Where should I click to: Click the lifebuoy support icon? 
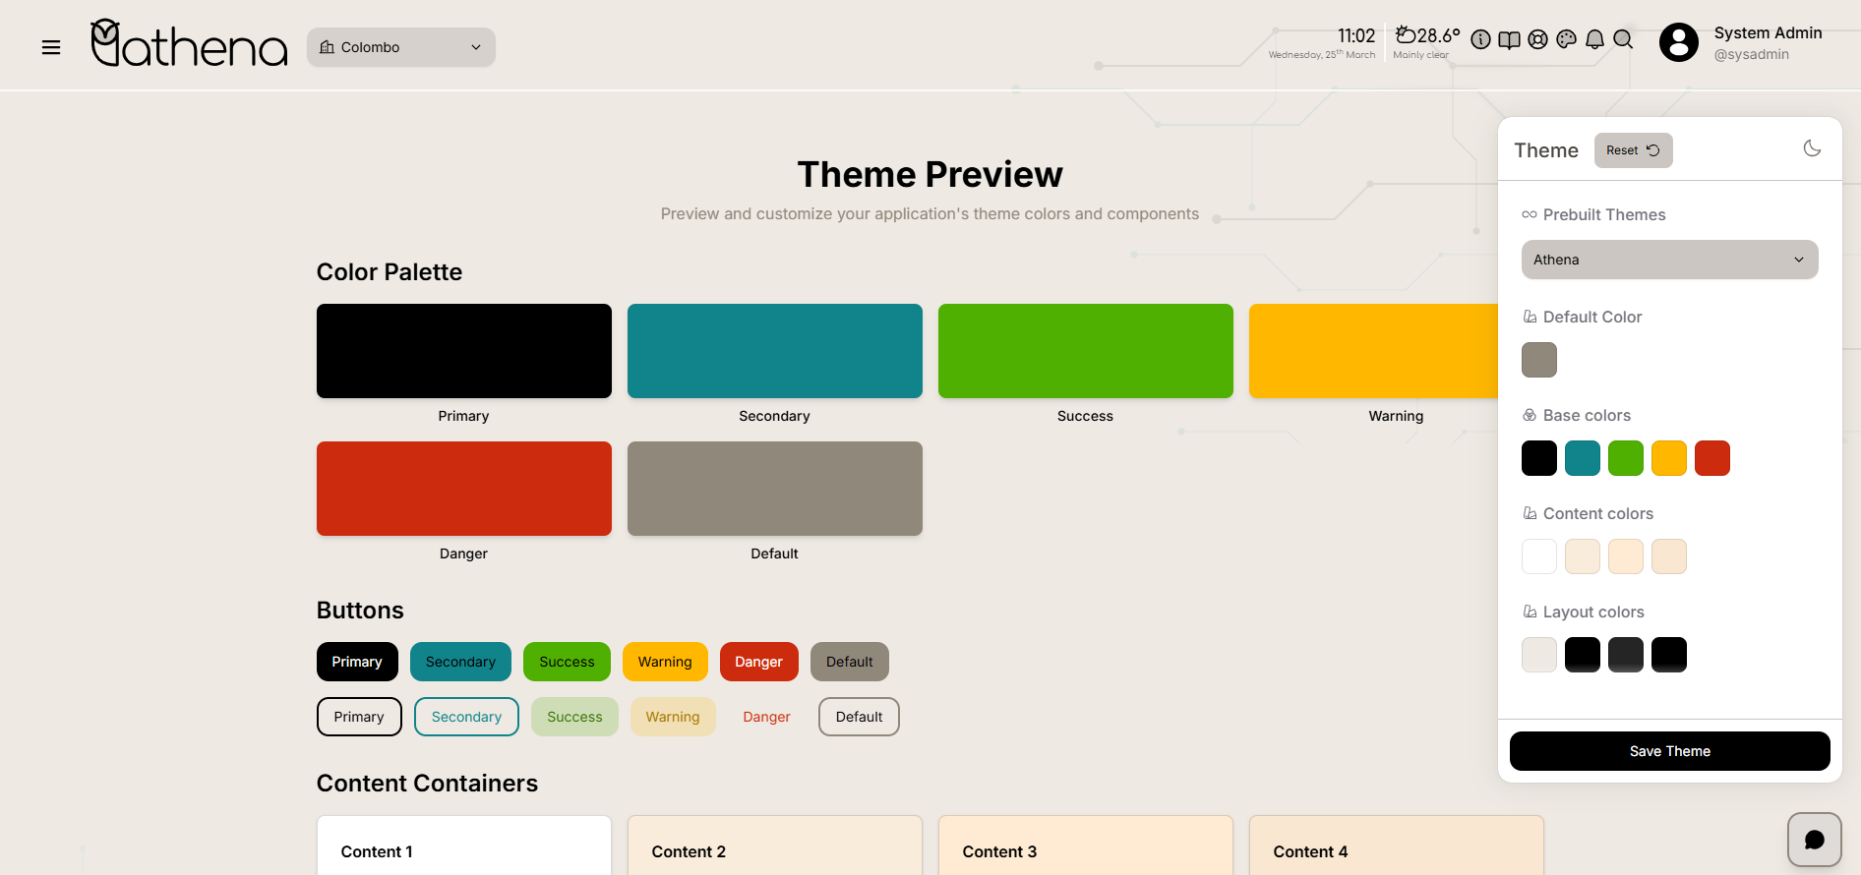(1538, 39)
